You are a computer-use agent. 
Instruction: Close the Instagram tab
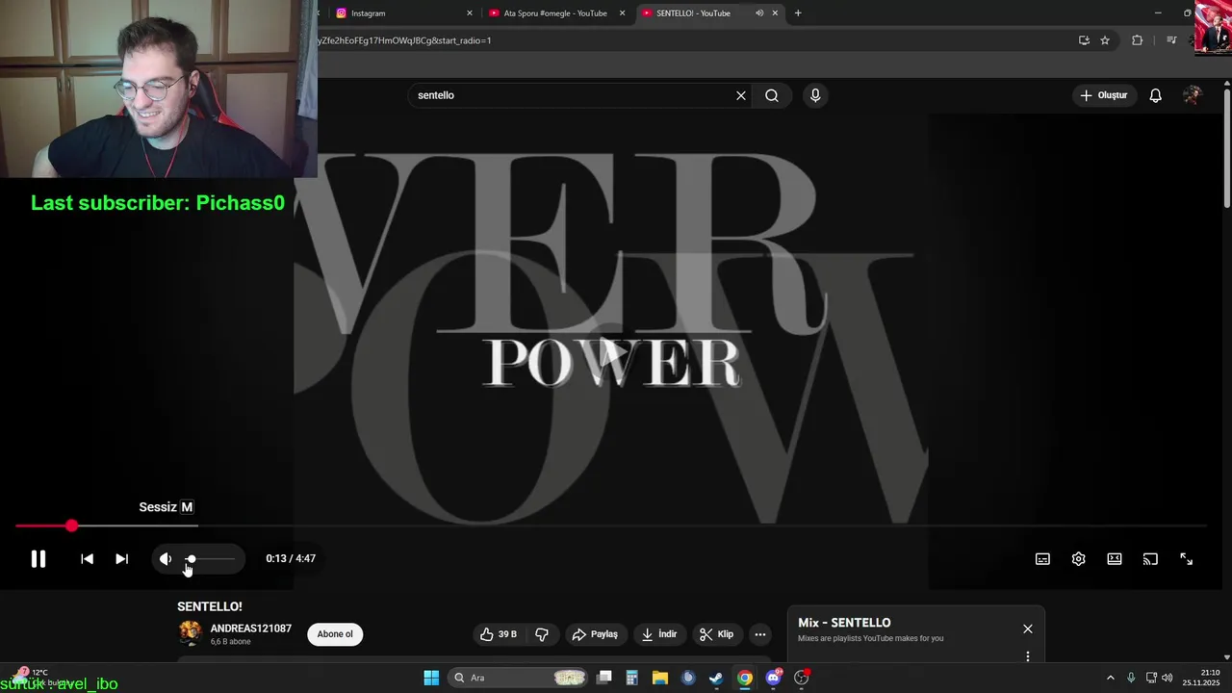470,13
